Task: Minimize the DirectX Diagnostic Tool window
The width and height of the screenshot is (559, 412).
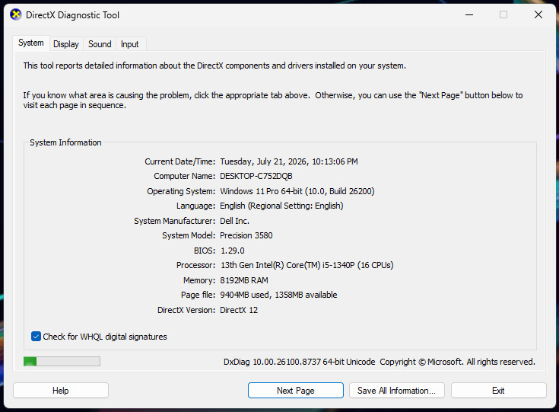Action: (x=469, y=14)
